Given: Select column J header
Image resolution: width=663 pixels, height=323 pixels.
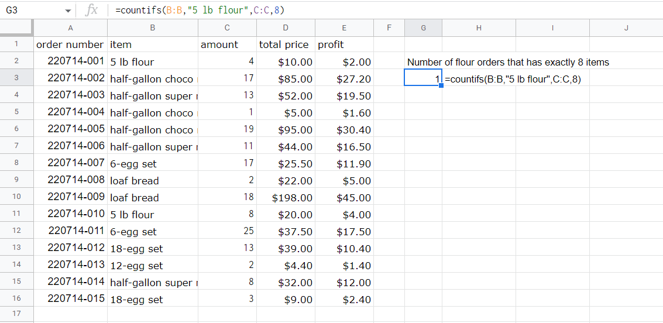Looking at the screenshot, I should point(626,28).
